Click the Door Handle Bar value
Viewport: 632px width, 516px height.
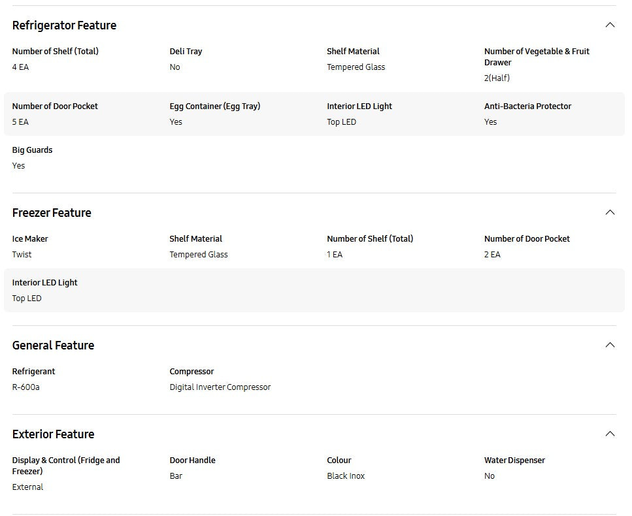176,476
